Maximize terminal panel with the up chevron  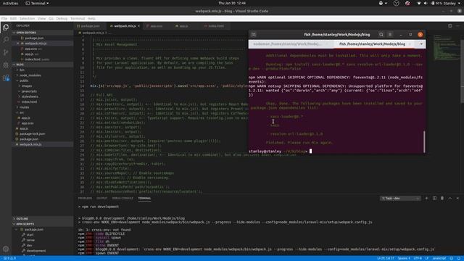click(x=449, y=198)
